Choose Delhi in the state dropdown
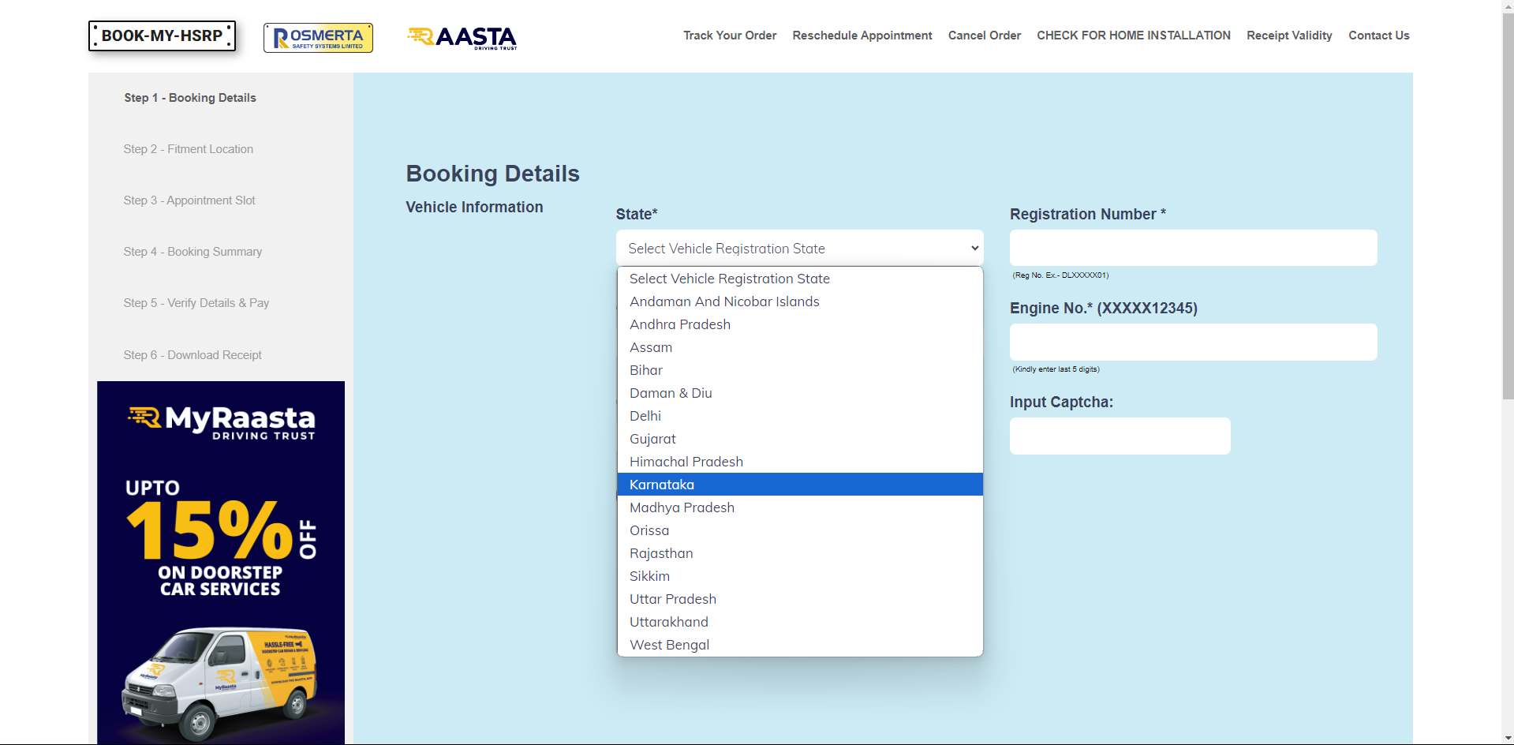The image size is (1514, 745). 645,416
